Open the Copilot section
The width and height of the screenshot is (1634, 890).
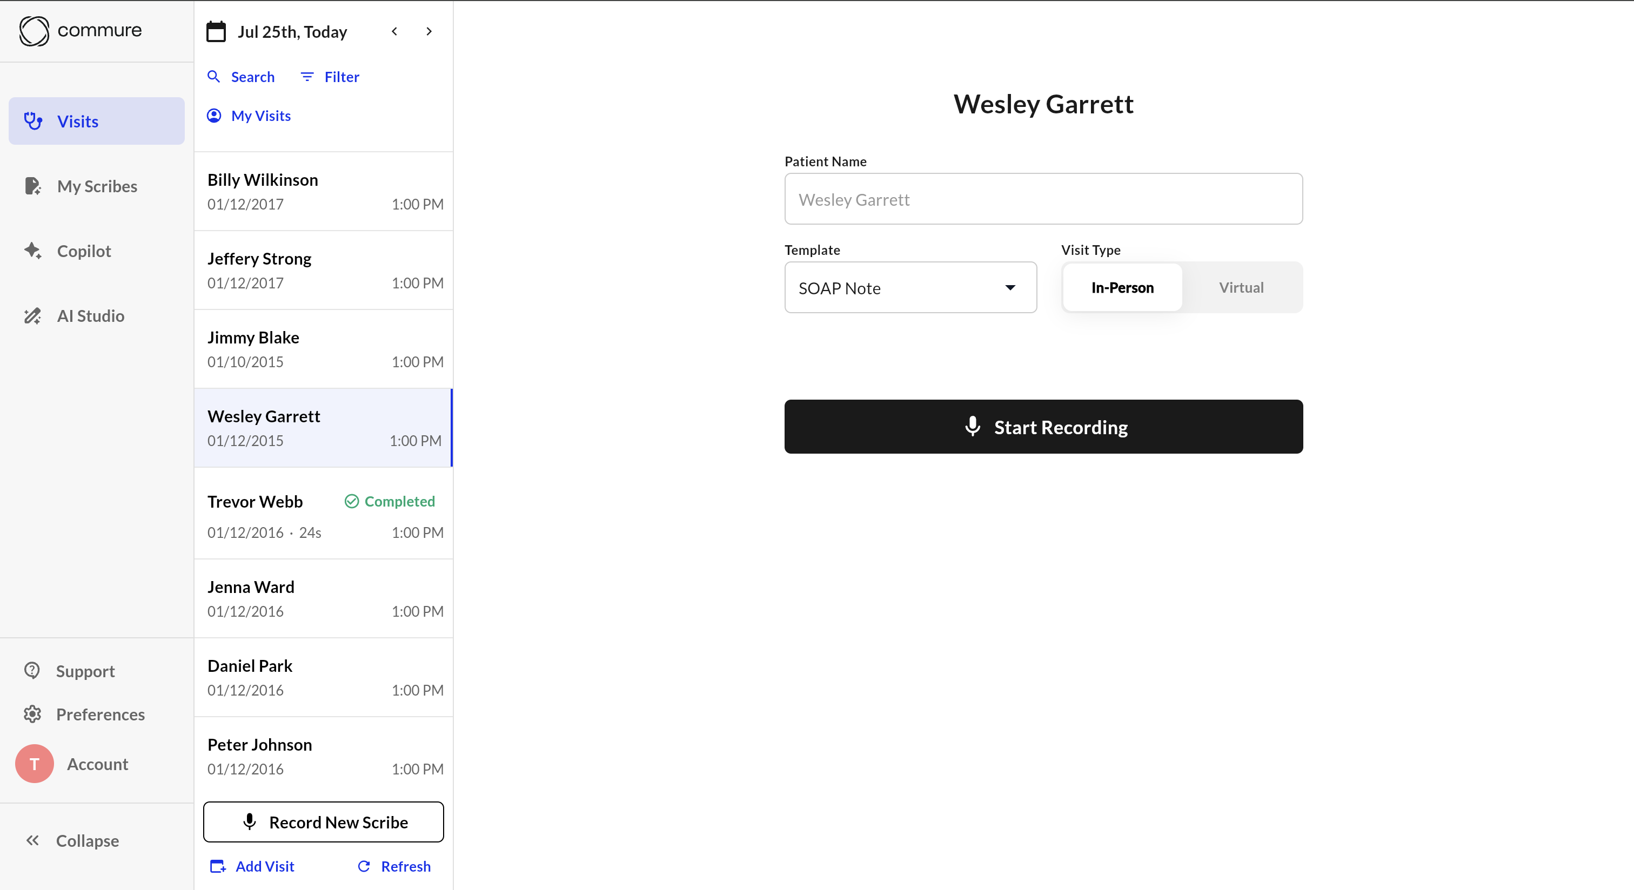pyautogui.click(x=84, y=251)
